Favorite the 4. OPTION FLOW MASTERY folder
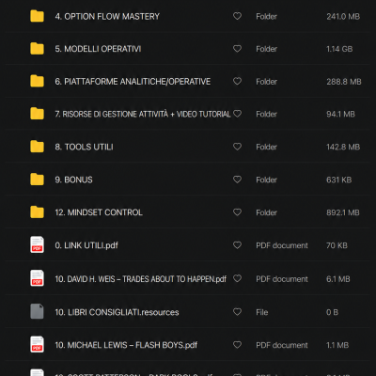Screen dimensions: 376x376 [237, 16]
